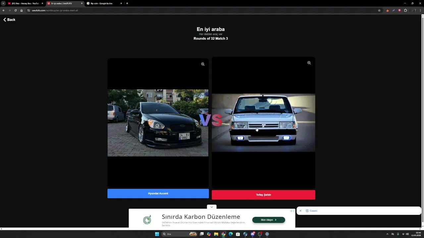This screenshot has height=238, width=424.
Task: Go back one page in browser
Action: click(4, 10)
